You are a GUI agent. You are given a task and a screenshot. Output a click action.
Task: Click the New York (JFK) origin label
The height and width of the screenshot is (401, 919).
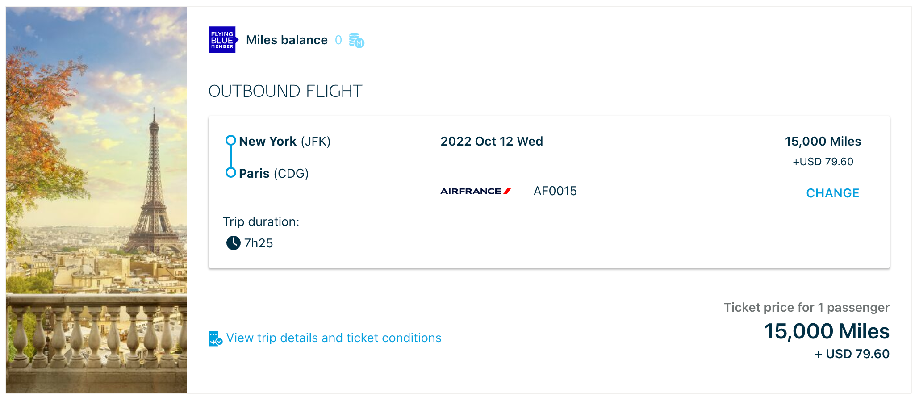[x=284, y=142]
